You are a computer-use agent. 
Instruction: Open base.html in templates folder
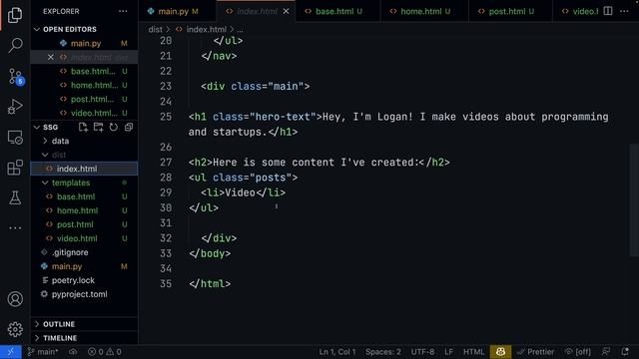[84, 196]
